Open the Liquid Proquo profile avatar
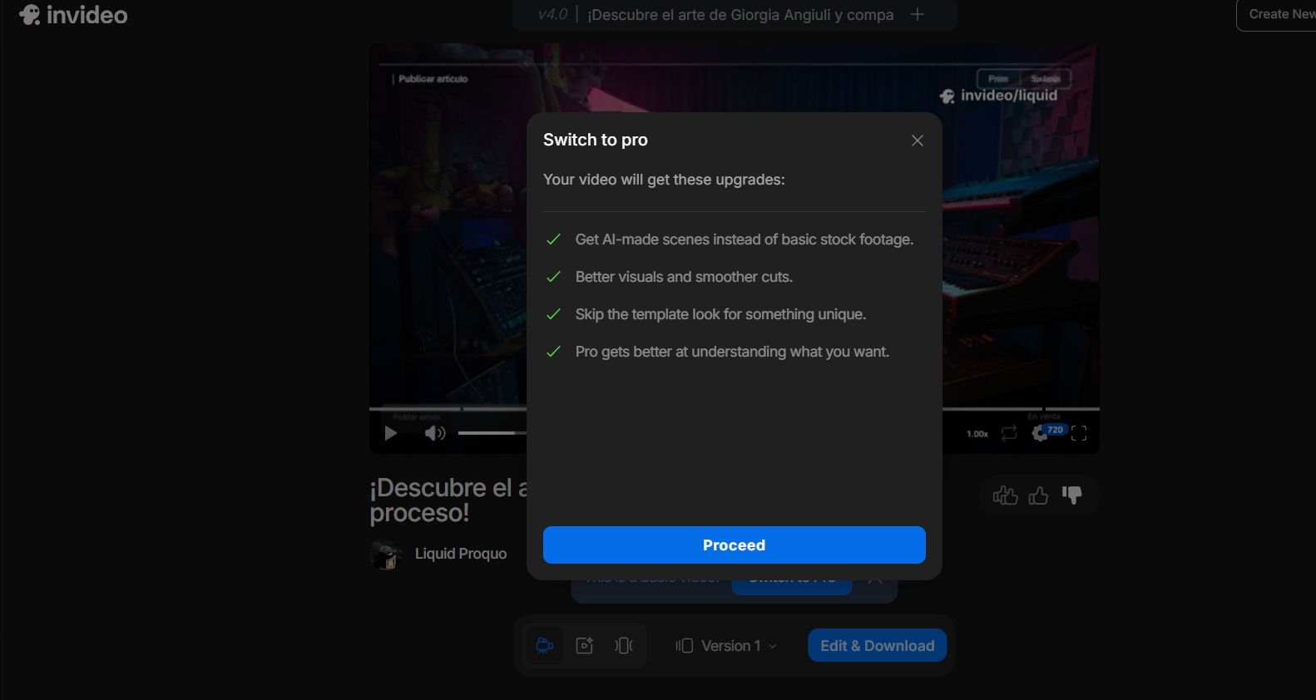Viewport: 1316px width, 700px height. point(387,555)
